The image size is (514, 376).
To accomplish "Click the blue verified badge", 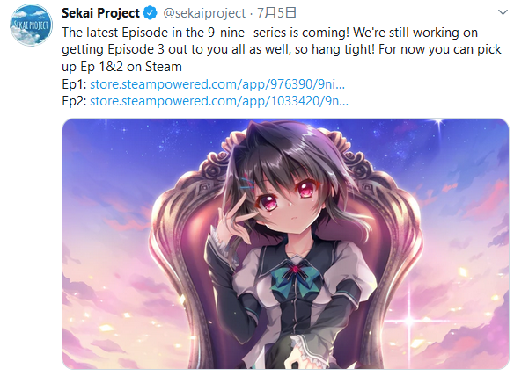I will (151, 13).
